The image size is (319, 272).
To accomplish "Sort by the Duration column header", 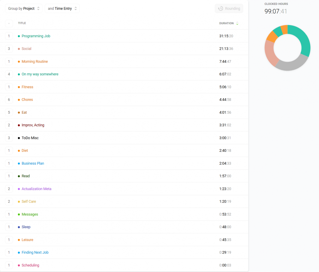I will (226, 23).
